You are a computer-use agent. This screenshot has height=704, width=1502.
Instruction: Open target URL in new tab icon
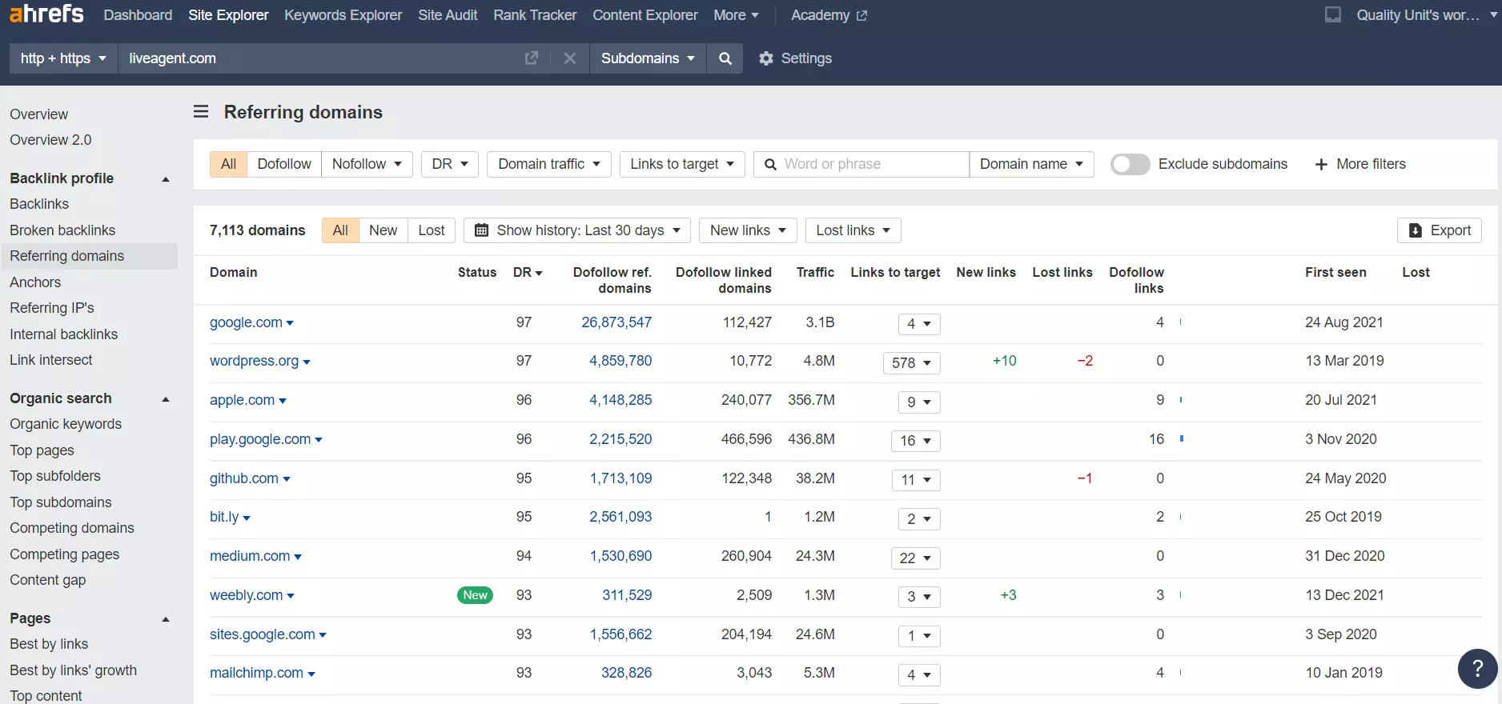(x=532, y=58)
